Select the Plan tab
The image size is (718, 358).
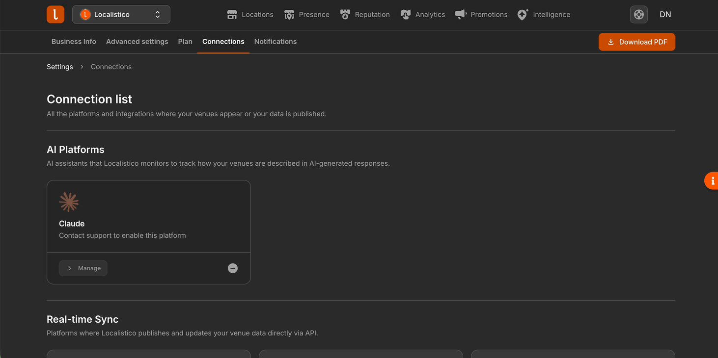pyautogui.click(x=185, y=42)
